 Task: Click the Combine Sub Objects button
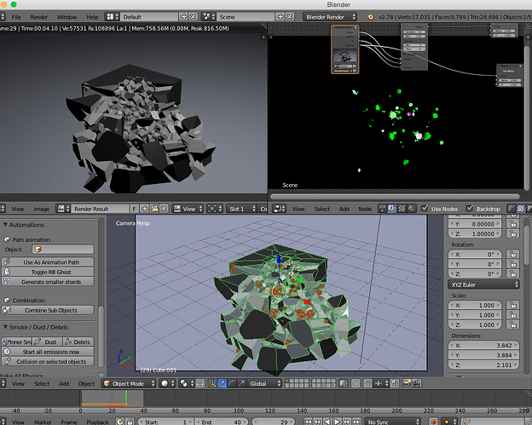click(x=48, y=310)
